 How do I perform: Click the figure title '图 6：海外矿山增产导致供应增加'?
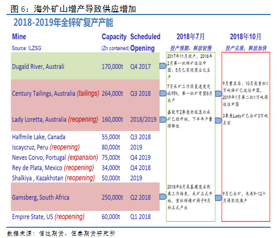coord(73,9)
